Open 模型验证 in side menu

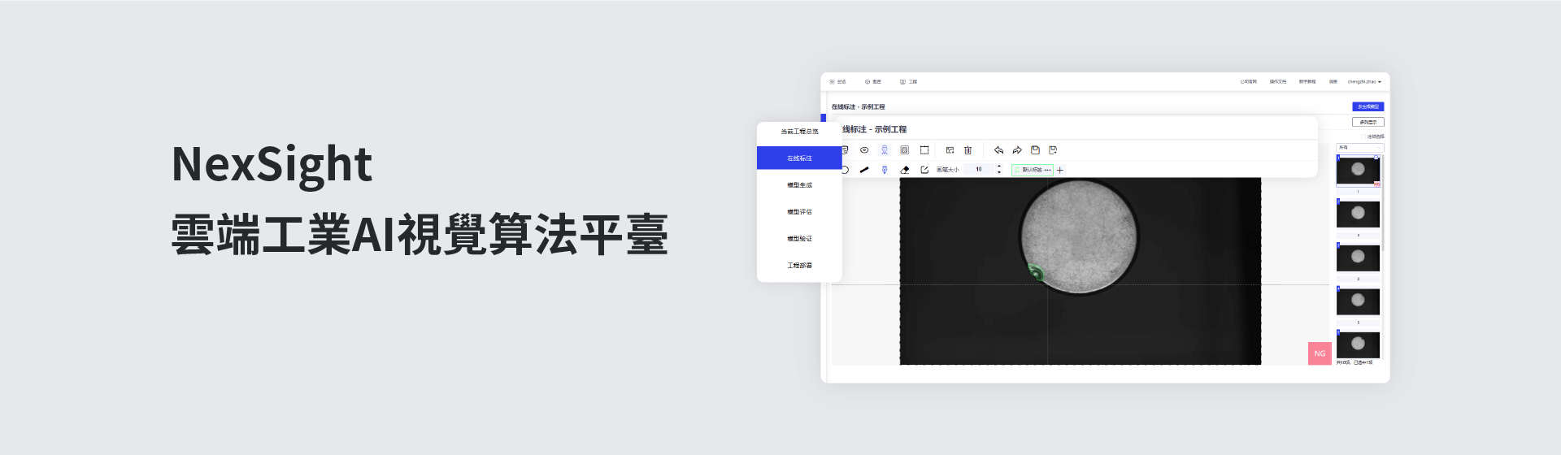799,239
